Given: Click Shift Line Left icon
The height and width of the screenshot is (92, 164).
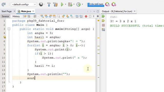Looking at the screenshot, I should tap(77, 16).
